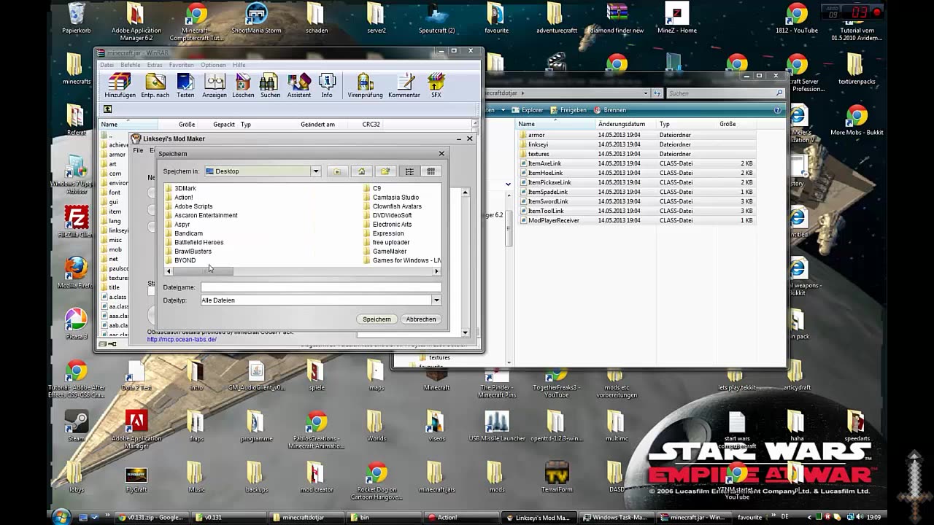934x525 pixels.
Task: Click the Abbrechen button
Action: 421,319
